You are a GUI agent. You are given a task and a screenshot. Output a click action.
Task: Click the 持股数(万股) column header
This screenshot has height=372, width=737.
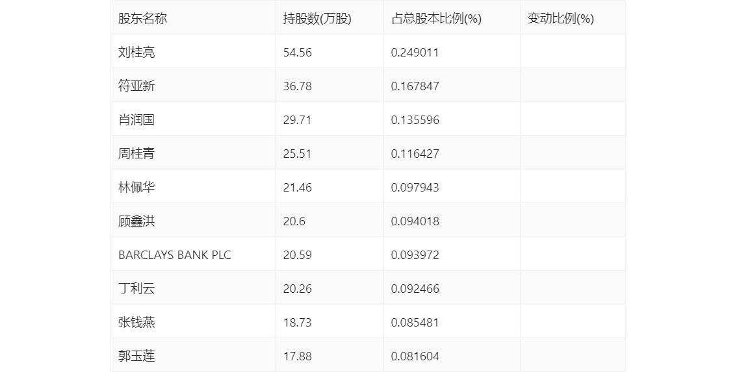click(x=317, y=18)
